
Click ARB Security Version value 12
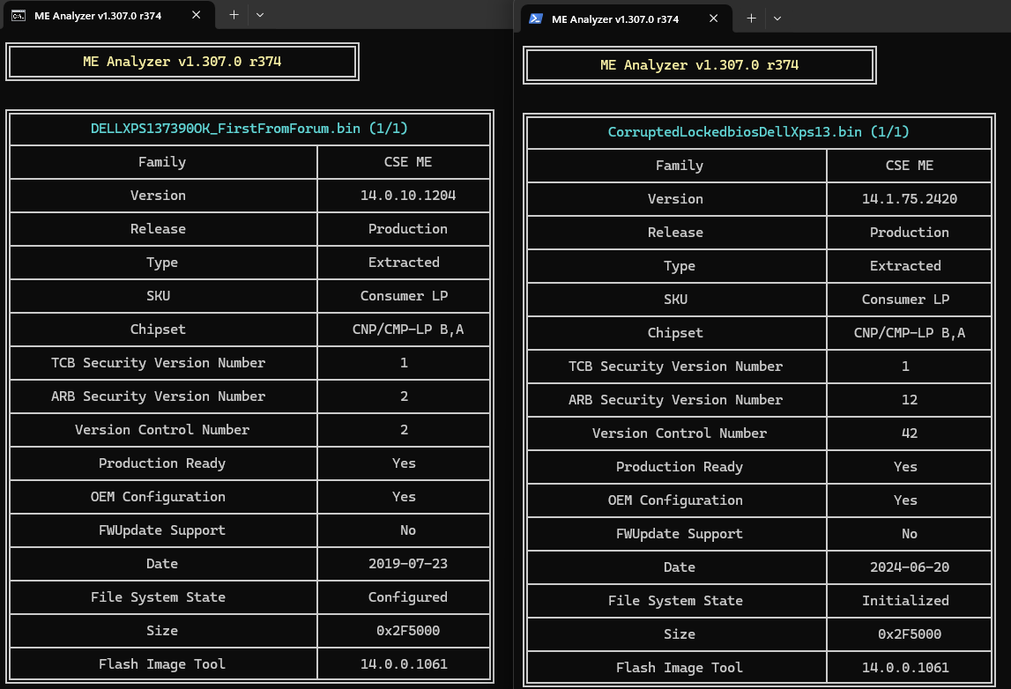click(909, 400)
